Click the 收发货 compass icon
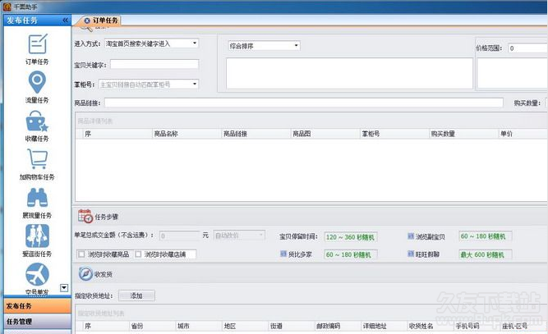The image size is (548, 334). [85, 274]
